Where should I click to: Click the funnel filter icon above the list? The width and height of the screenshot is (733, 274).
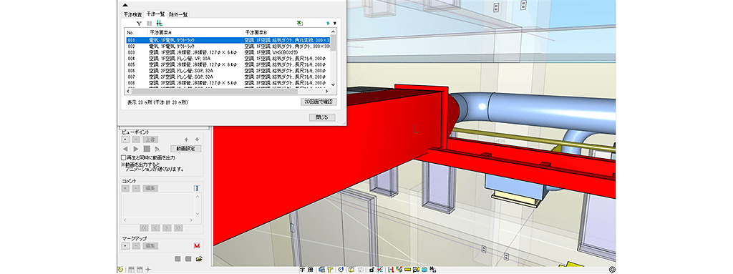[x=139, y=23]
